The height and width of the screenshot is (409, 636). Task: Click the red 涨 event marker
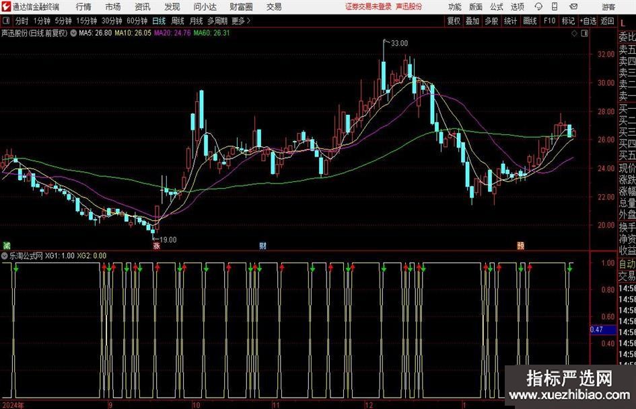pos(157,245)
